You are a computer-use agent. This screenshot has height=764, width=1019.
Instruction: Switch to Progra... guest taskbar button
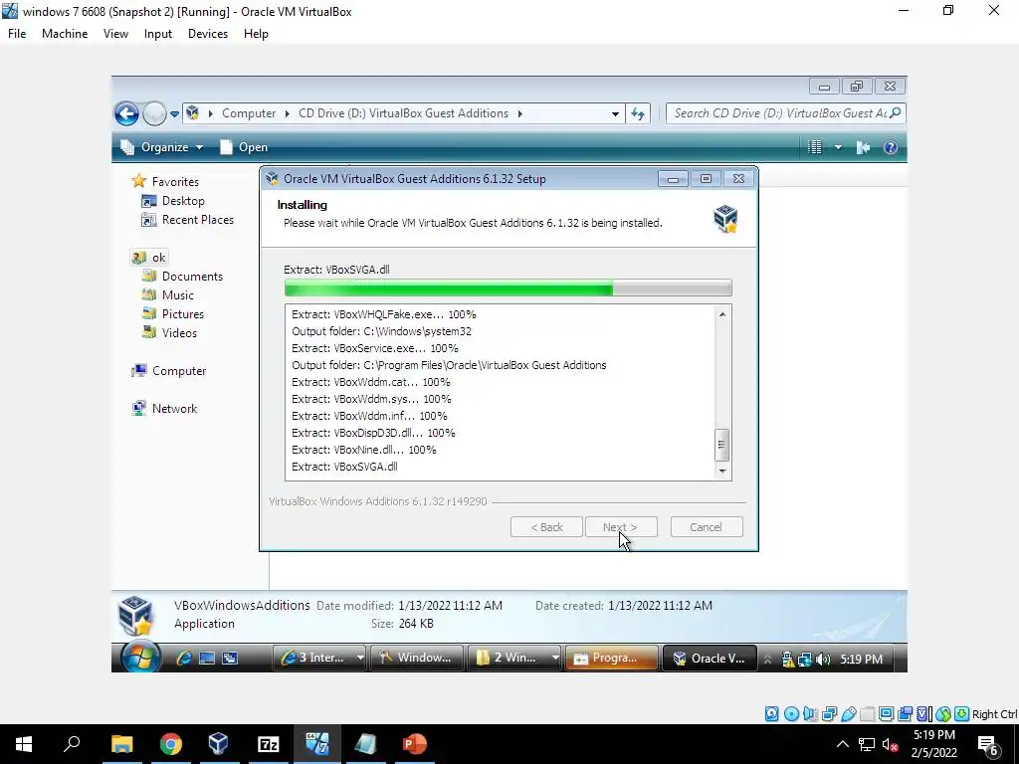point(612,659)
